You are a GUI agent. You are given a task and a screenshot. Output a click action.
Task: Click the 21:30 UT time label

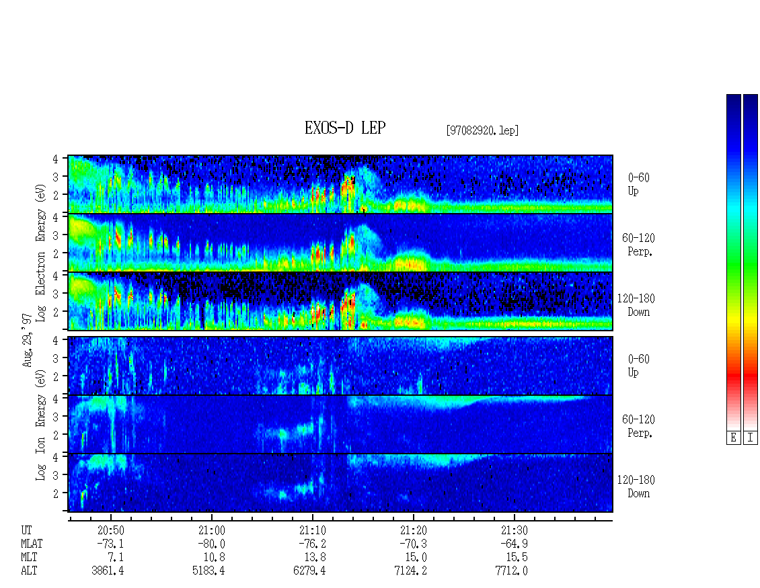point(515,530)
